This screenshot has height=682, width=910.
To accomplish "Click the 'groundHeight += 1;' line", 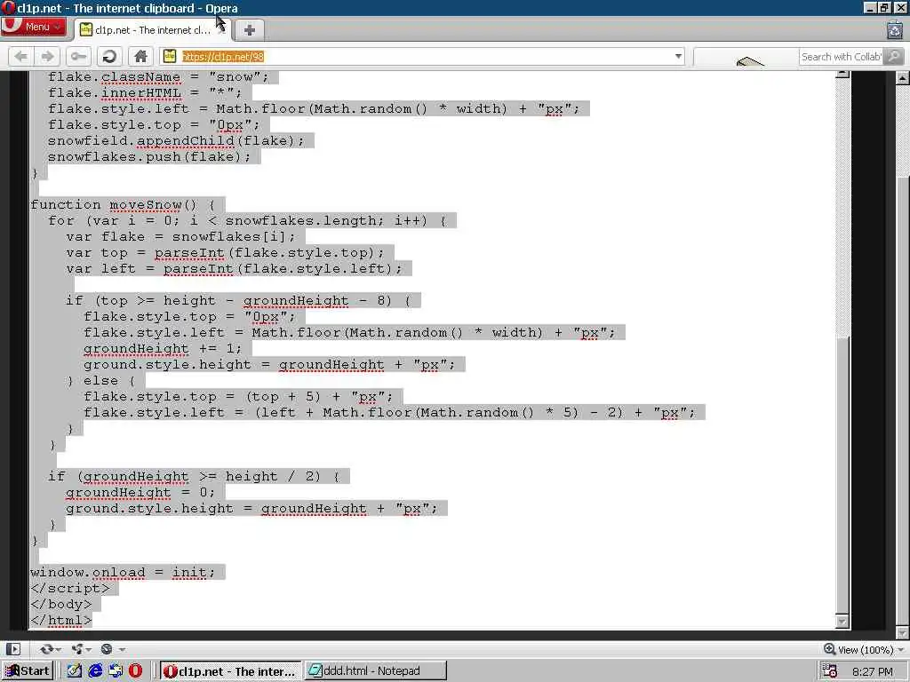I will [163, 348].
